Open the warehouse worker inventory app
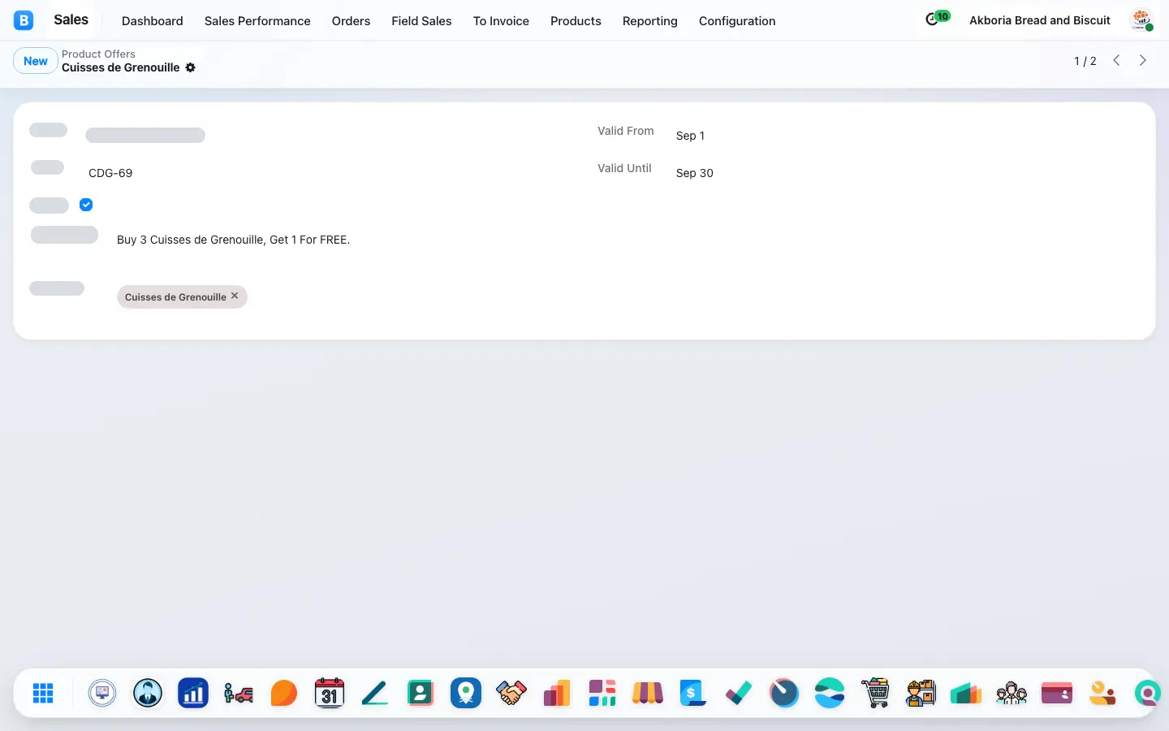Image resolution: width=1169 pixels, height=731 pixels. click(x=921, y=693)
